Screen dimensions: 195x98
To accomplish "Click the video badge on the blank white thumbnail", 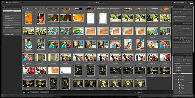I will point(61,72).
